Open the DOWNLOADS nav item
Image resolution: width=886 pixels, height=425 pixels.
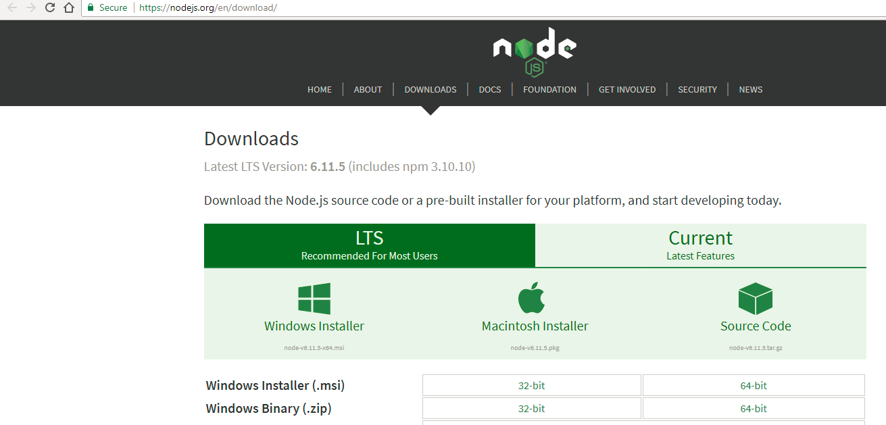click(430, 89)
